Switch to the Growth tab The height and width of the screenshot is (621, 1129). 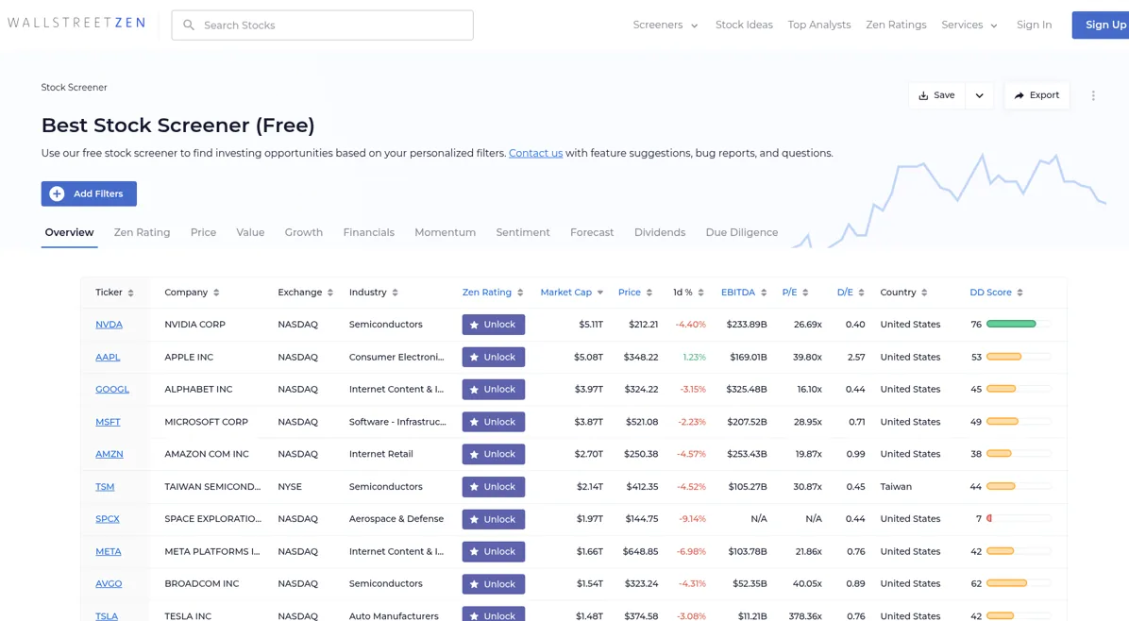(303, 232)
